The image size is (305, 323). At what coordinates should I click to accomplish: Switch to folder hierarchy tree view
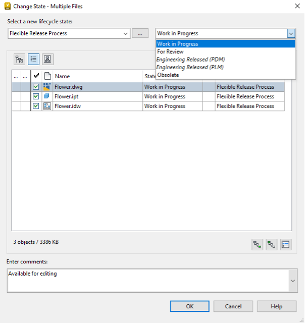pyautogui.click(x=19, y=60)
